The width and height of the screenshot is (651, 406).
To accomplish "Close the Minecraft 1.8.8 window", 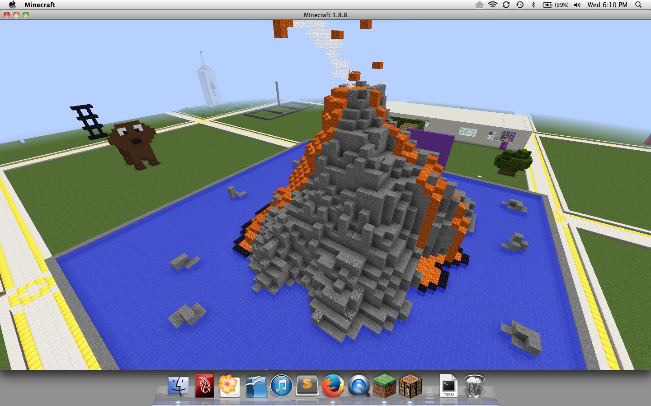I will click(7, 15).
